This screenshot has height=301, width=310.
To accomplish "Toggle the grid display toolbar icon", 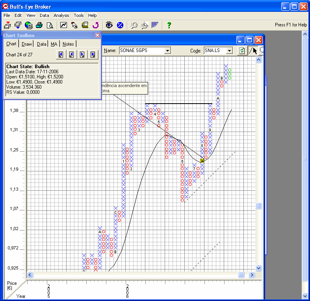I will [155, 25].
